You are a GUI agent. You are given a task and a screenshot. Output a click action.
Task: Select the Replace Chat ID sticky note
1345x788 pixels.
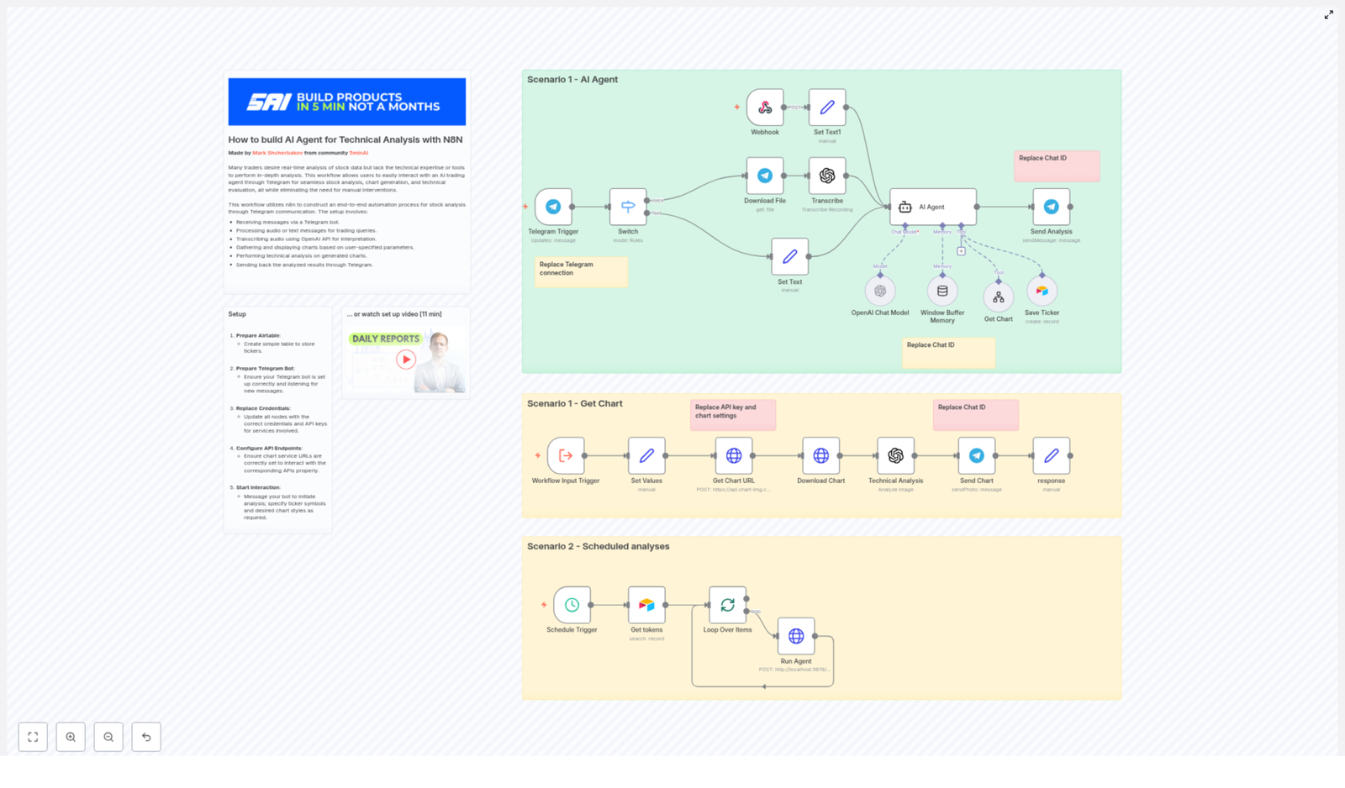point(1056,165)
